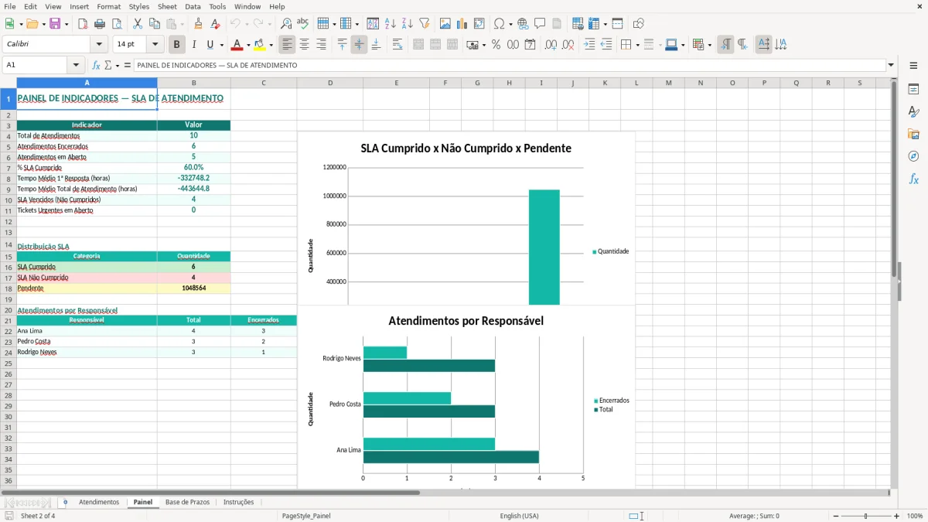The image size is (928, 522).
Task: Click zoom out minus button
Action: [834, 516]
